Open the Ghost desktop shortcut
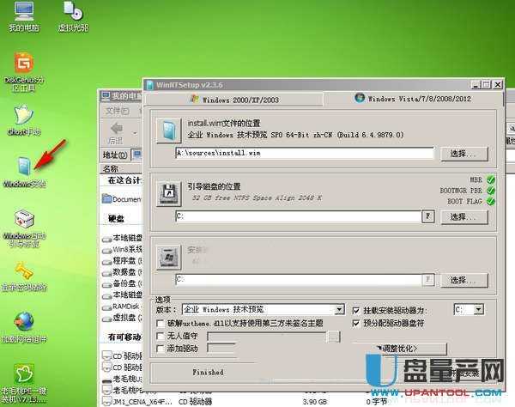Screen dimensions: 515x407 click(x=22, y=116)
